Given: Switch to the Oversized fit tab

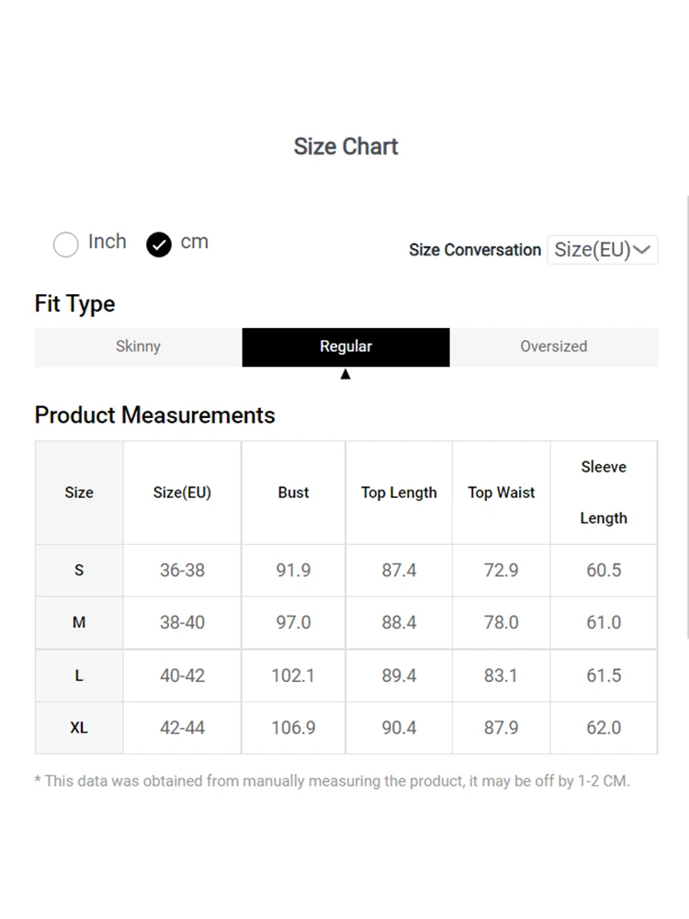Looking at the screenshot, I should 553,346.
